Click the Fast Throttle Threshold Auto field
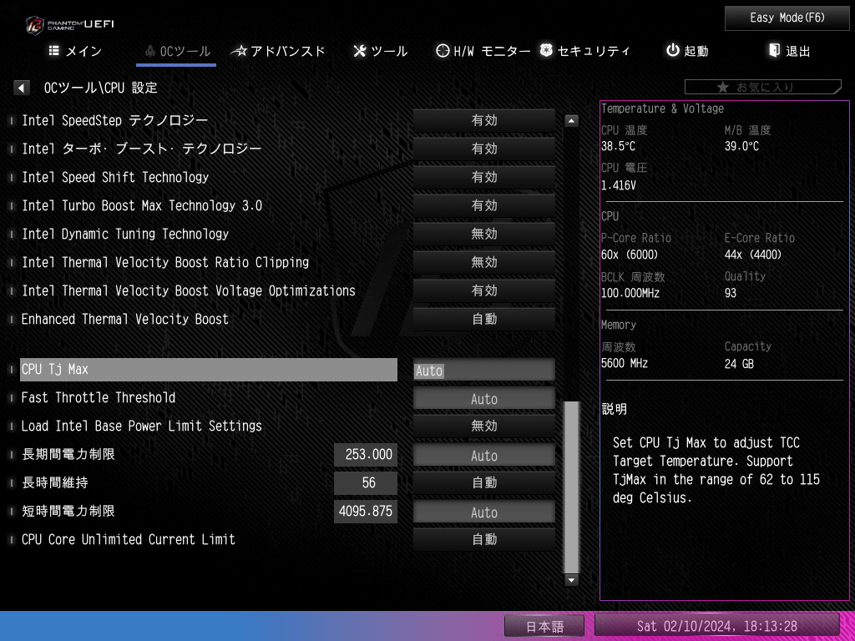Screen dimensions: 855x641 click(x=483, y=398)
